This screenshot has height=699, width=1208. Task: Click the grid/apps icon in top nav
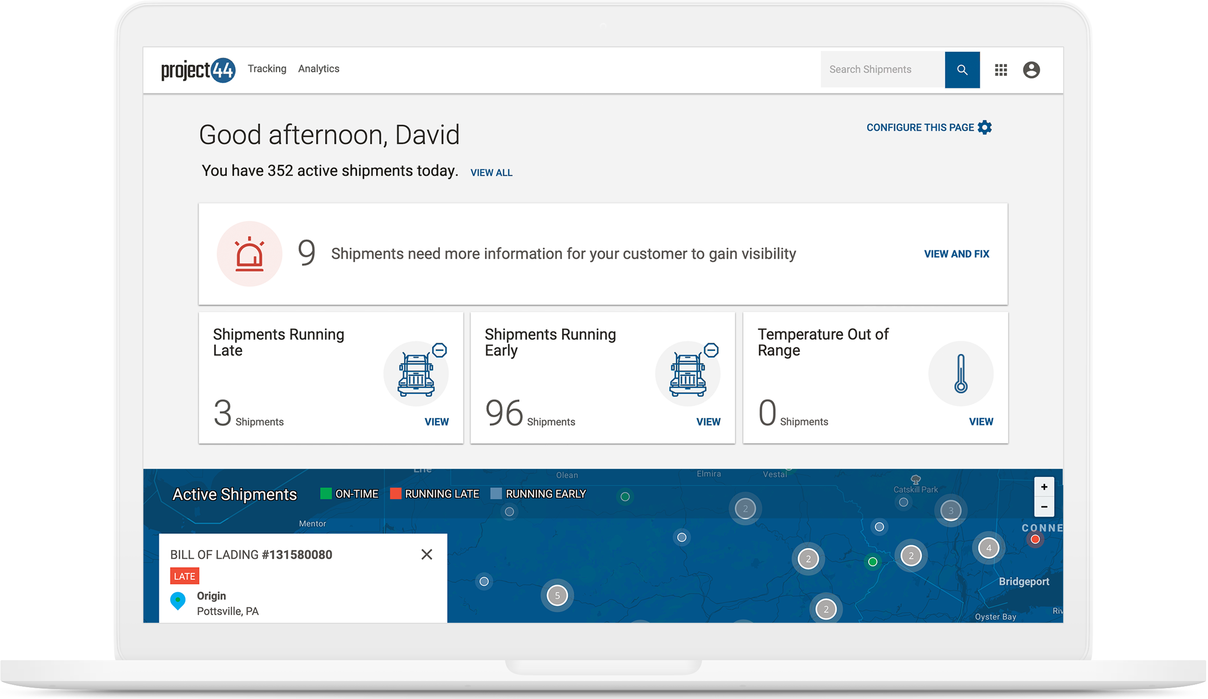coord(999,70)
